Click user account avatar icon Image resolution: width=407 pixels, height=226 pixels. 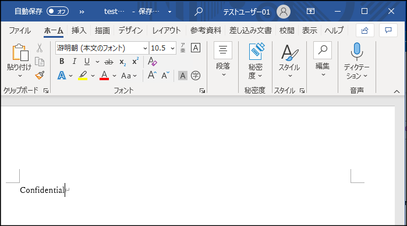pyautogui.click(x=284, y=12)
